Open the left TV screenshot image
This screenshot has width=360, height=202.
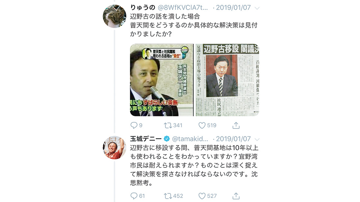coord(162,80)
